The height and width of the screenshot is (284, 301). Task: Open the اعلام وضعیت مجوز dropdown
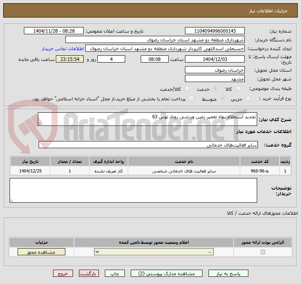pos(154,252)
